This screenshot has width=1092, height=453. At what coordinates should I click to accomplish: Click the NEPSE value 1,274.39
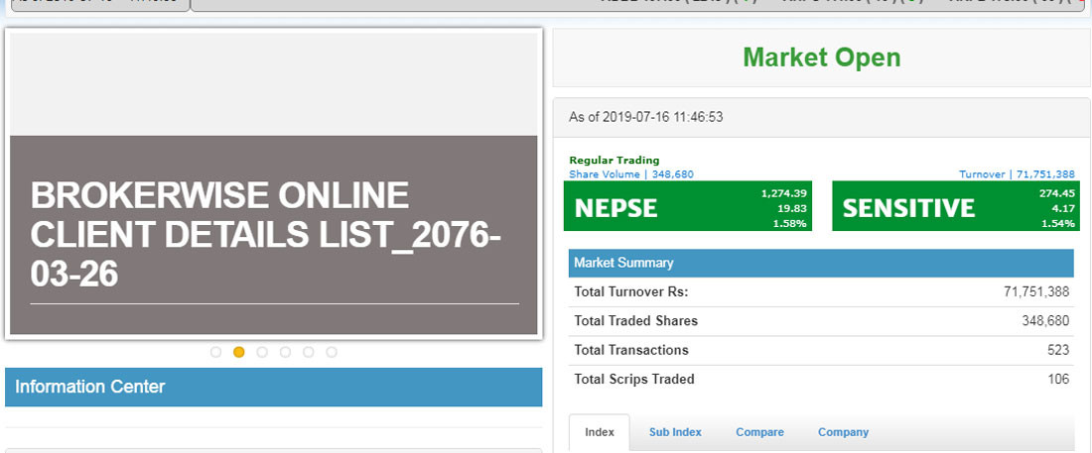783,193
